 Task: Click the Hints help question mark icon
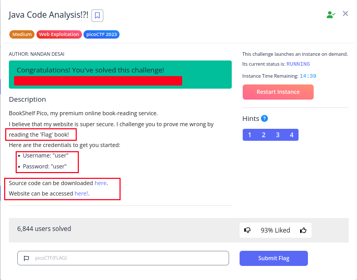tap(265, 118)
